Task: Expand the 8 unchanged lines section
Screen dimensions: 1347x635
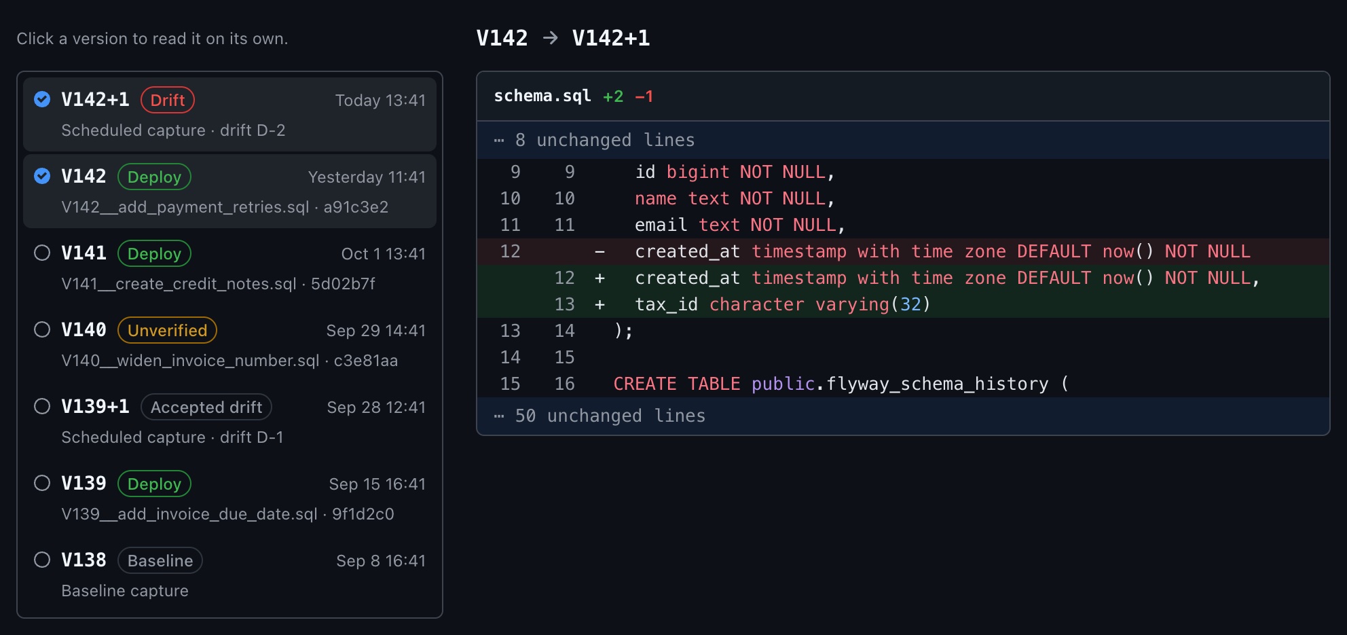Action: pos(903,140)
